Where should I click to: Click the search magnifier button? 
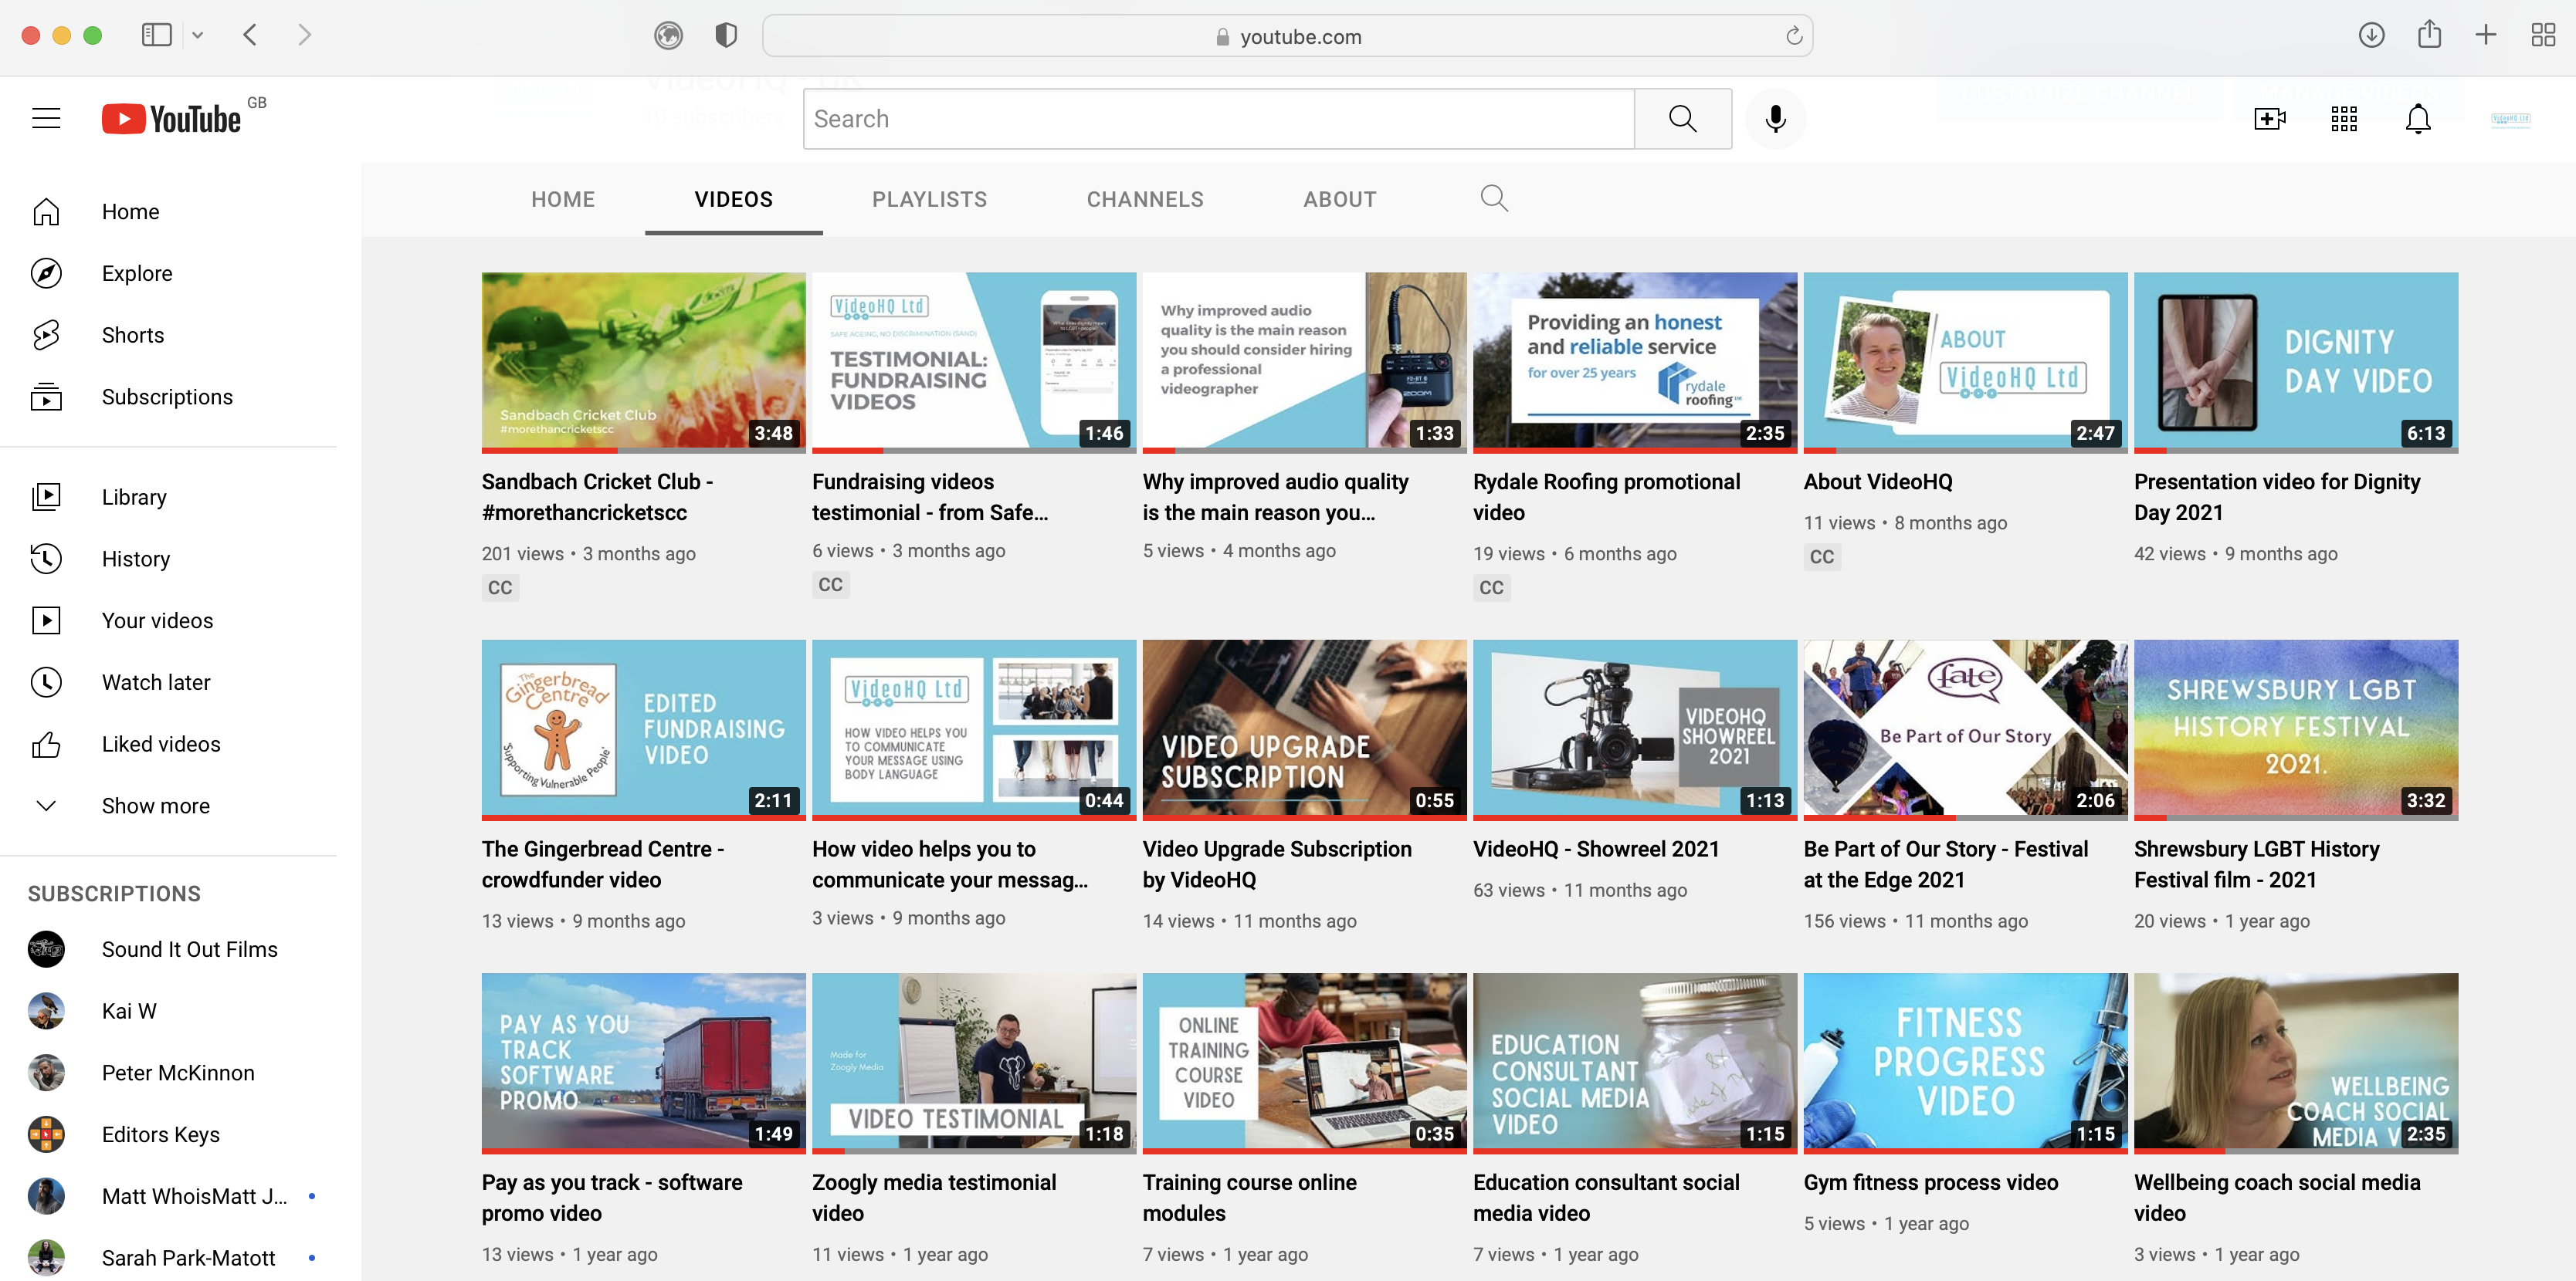click(x=1683, y=119)
